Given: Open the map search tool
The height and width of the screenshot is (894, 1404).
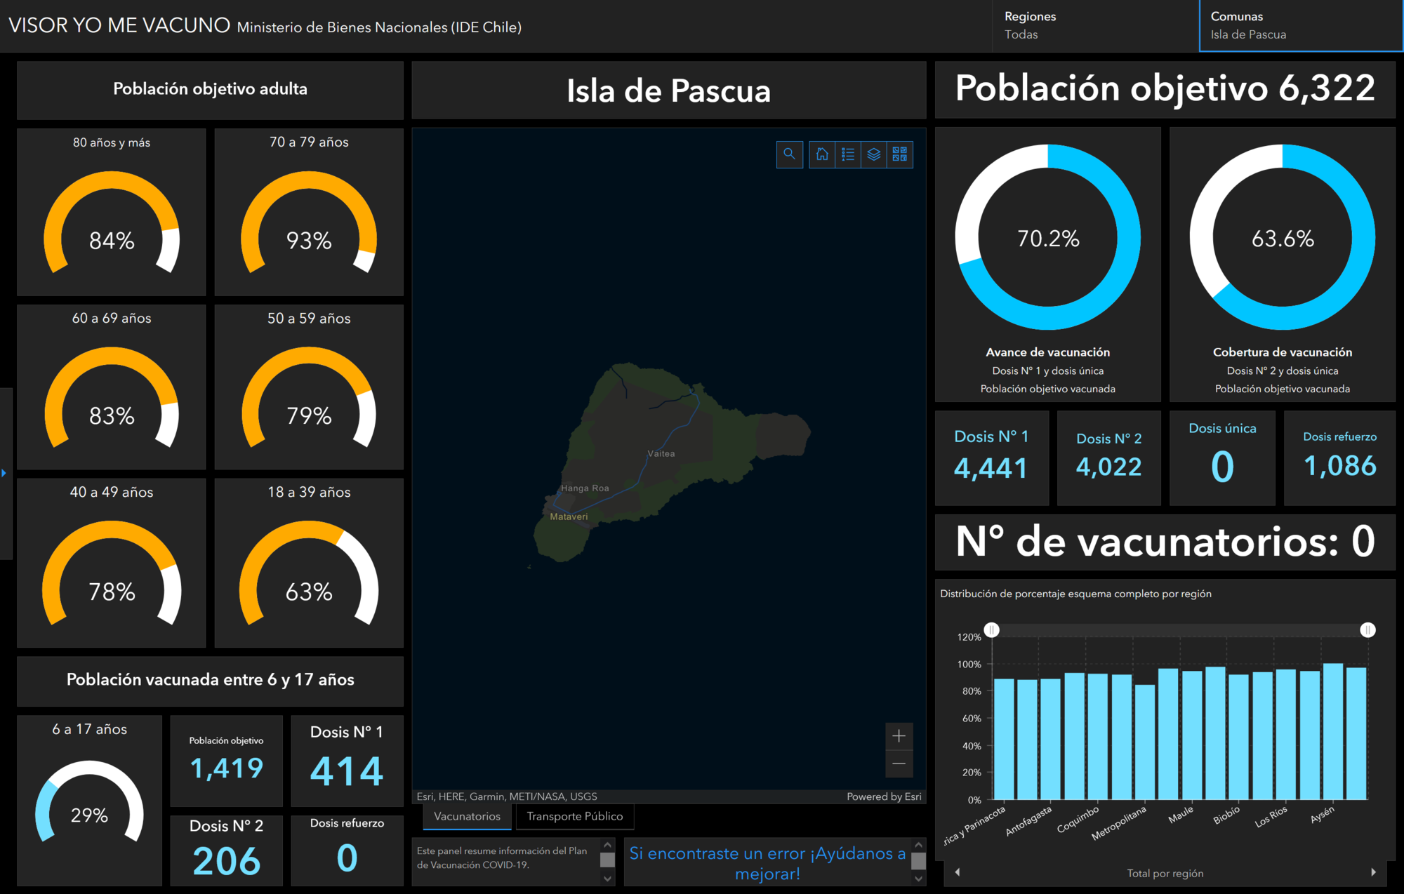Looking at the screenshot, I should (789, 154).
